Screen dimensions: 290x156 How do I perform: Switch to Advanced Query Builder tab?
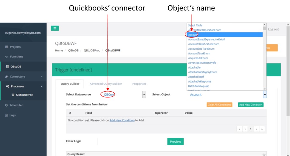point(106,84)
